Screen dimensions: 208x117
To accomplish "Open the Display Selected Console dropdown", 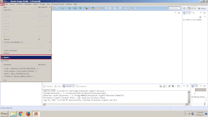I will tap(176, 86).
